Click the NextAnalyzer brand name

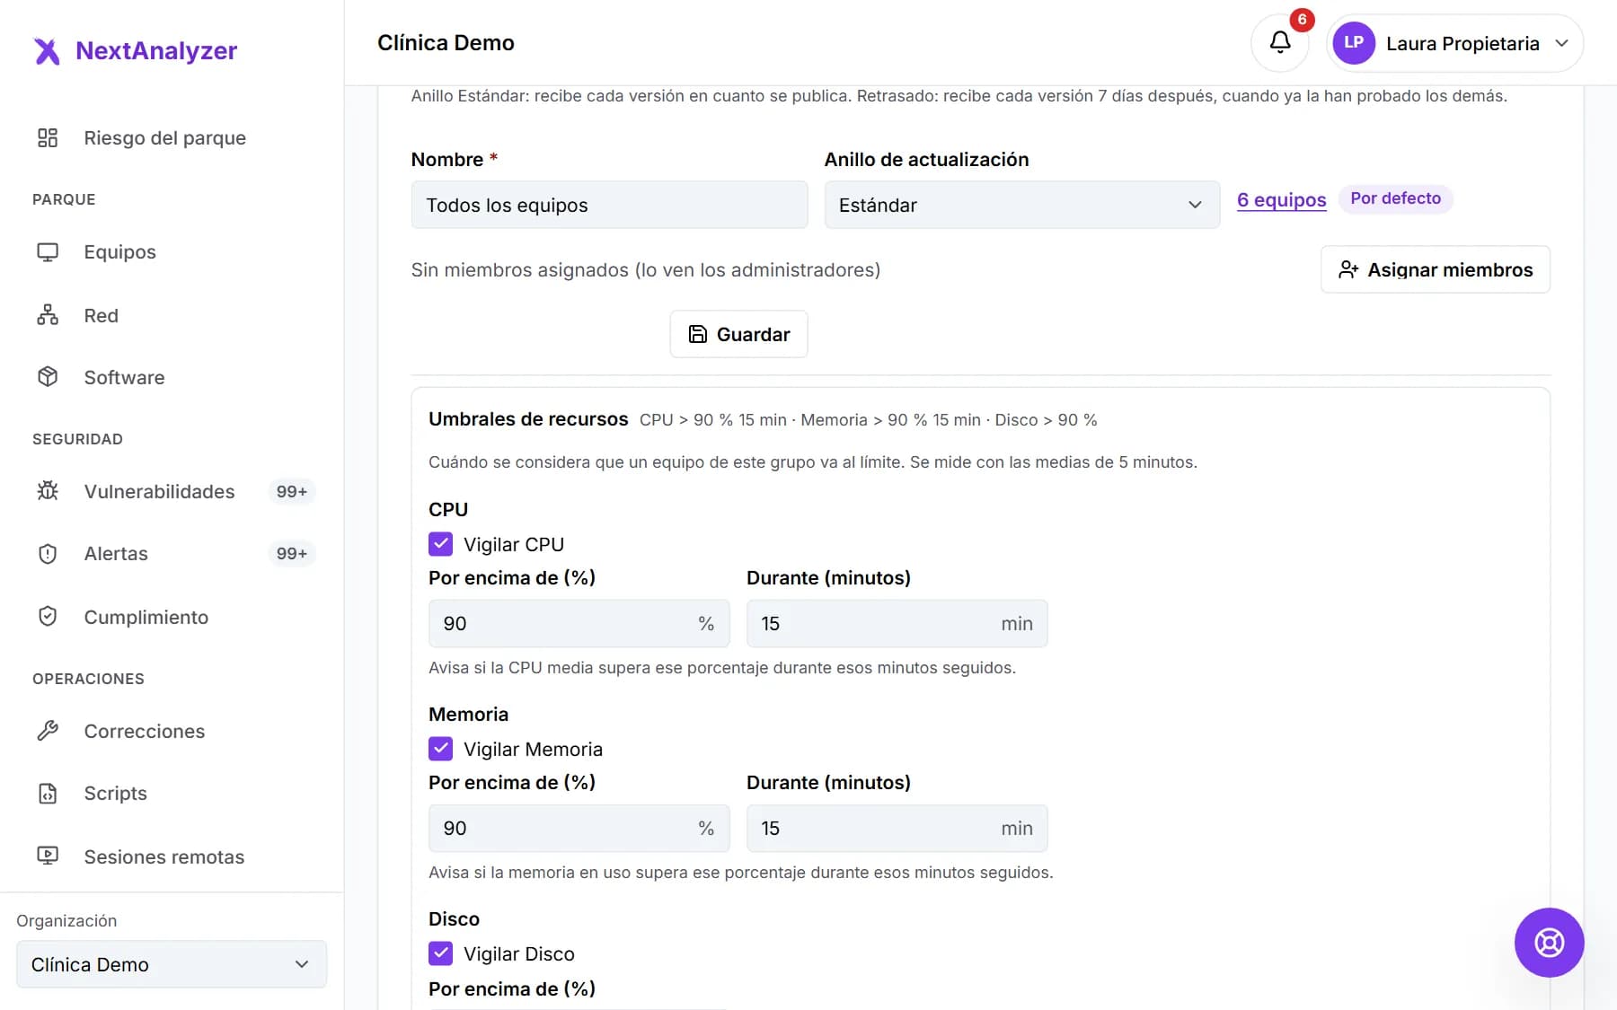click(x=156, y=51)
